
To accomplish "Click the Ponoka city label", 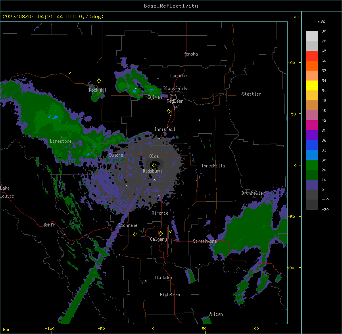I will pos(190,54).
